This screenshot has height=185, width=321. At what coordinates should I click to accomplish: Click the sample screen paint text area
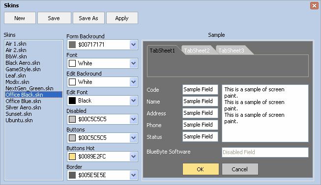point(265,113)
